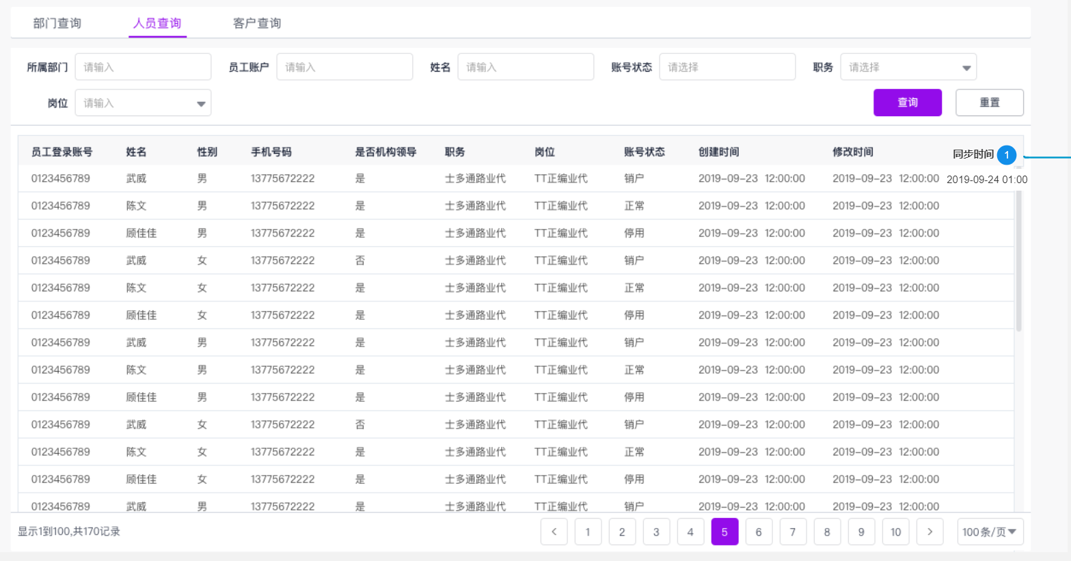The width and height of the screenshot is (1071, 561).
Task: Jump to page 7
Action: [793, 532]
